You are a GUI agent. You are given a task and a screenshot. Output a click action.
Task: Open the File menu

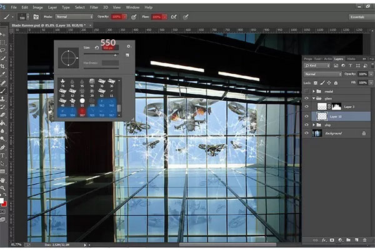coord(14,8)
